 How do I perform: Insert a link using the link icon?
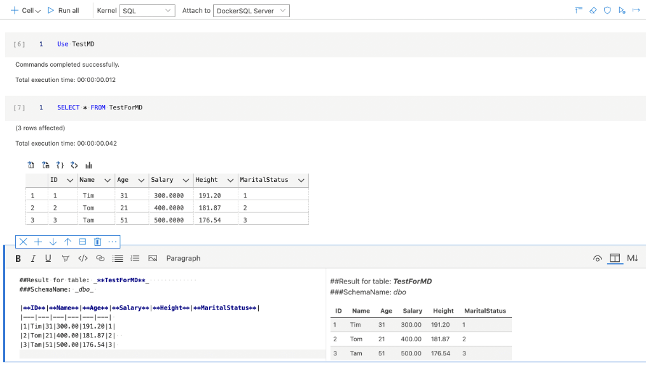point(100,258)
